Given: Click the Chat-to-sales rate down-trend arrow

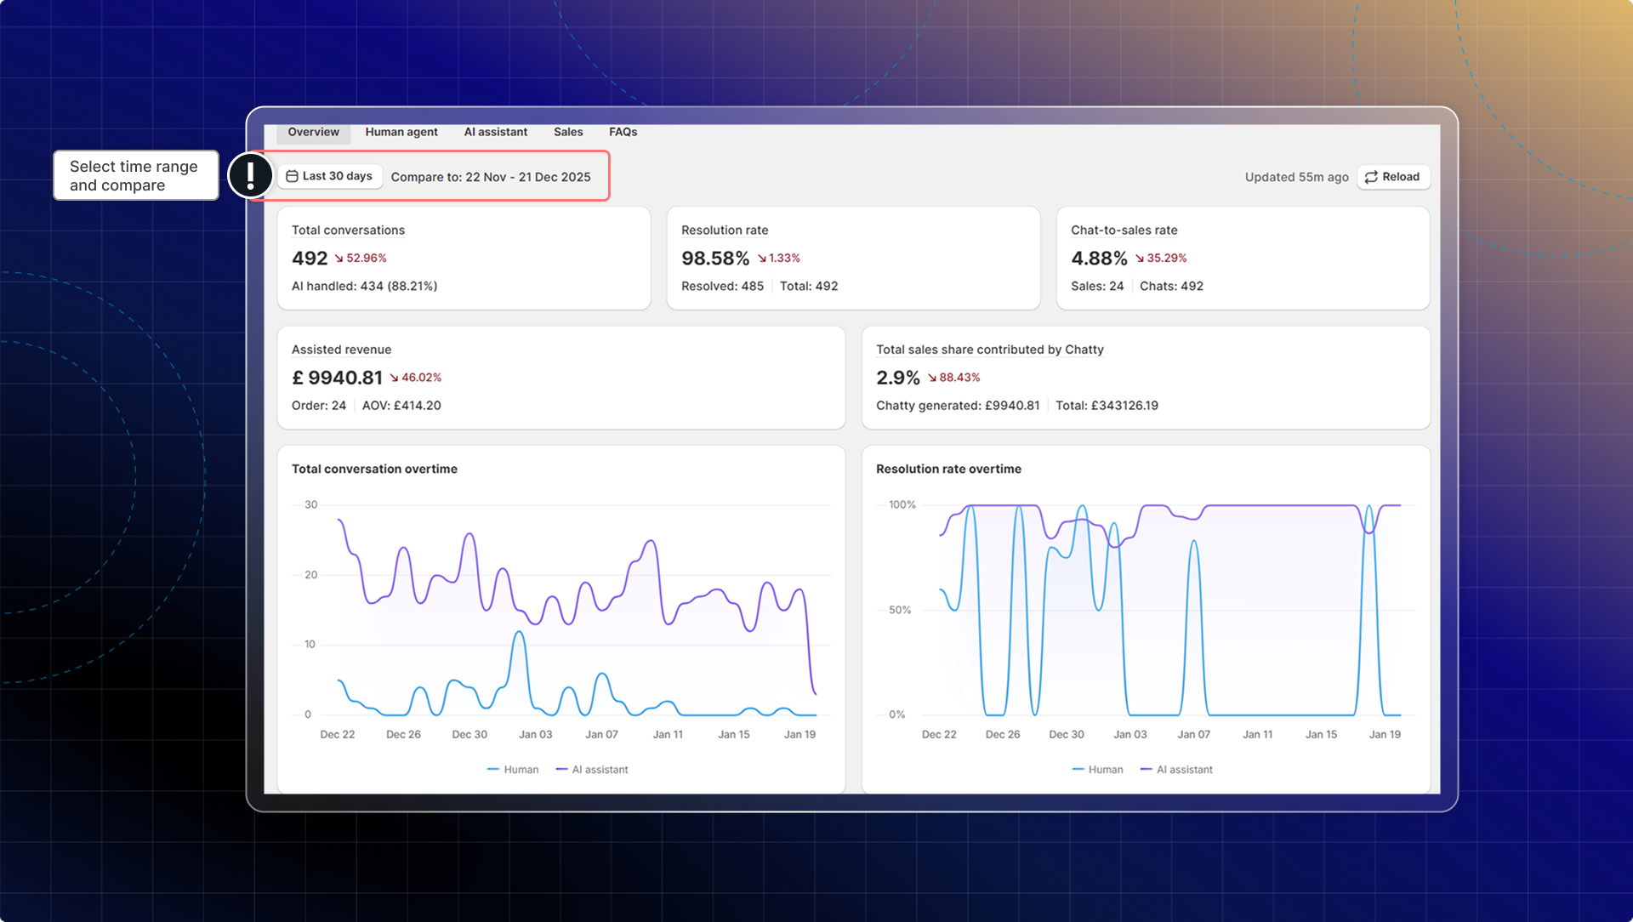Looking at the screenshot, I should 1140,259.
